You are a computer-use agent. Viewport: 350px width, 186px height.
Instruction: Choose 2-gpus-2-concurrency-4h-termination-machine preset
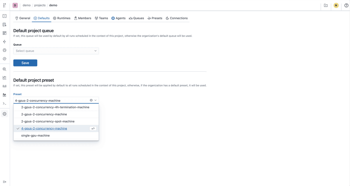coord(56,107)
